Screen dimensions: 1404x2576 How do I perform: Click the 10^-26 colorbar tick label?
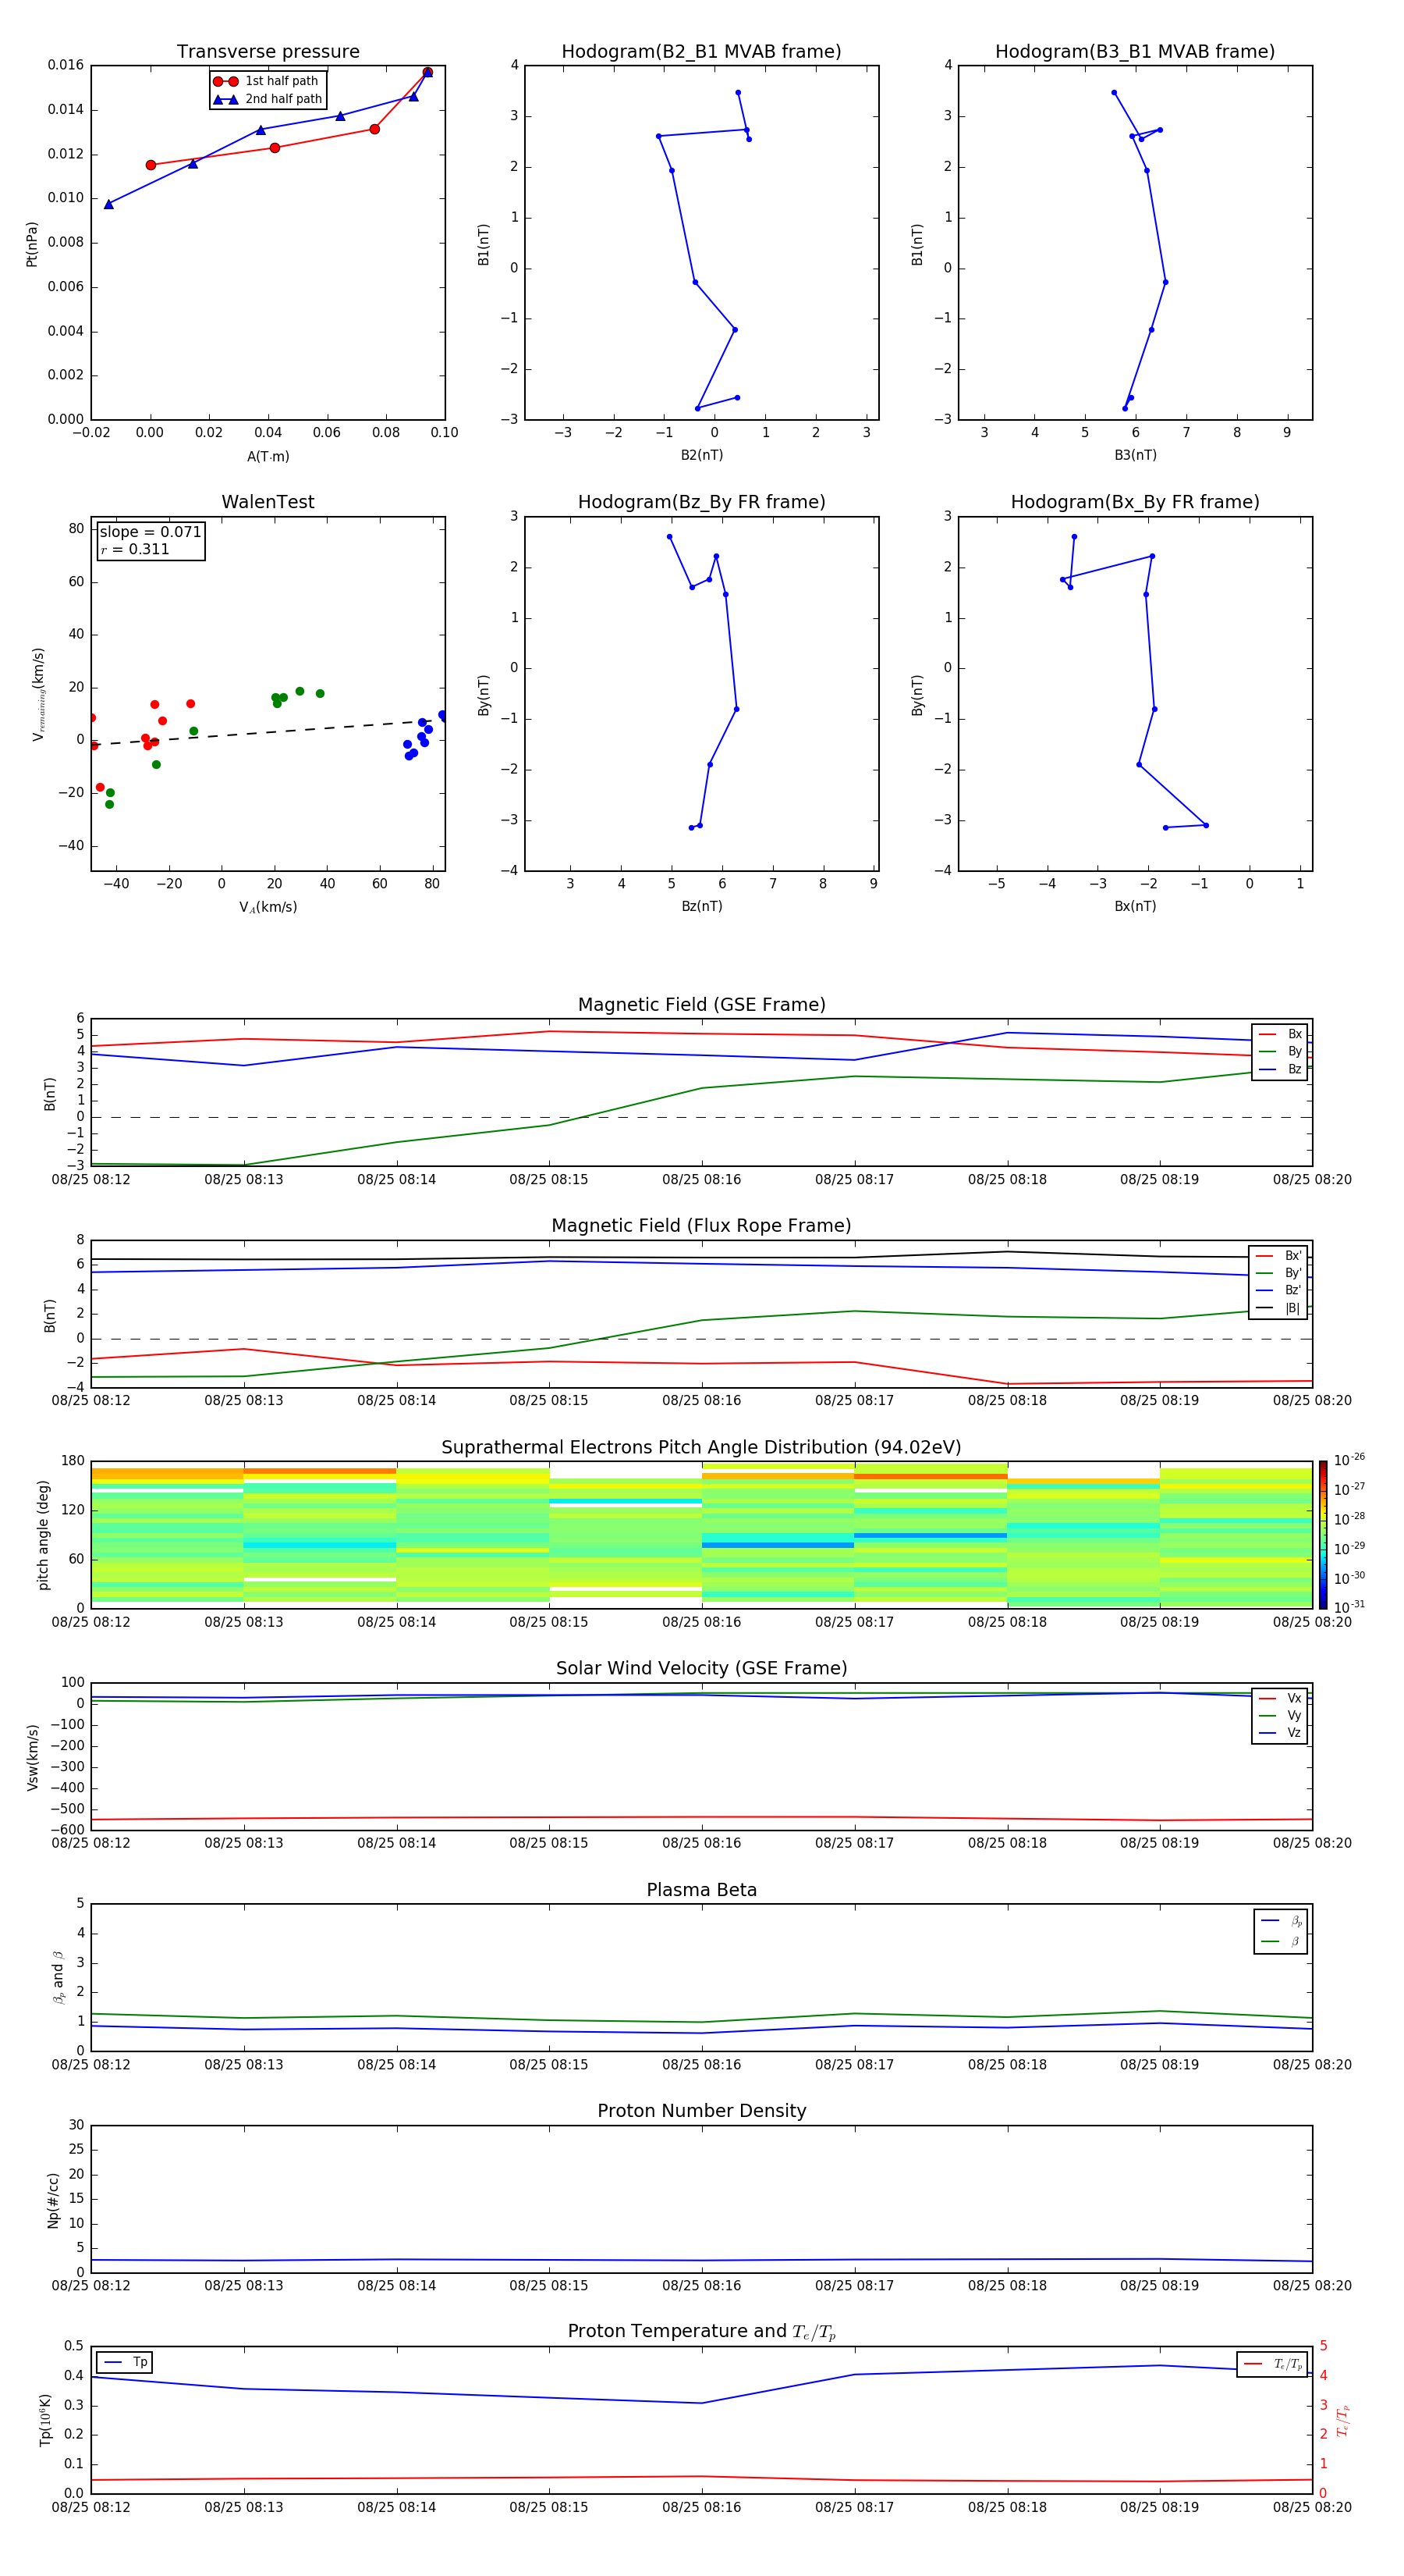[1350, 1460]
